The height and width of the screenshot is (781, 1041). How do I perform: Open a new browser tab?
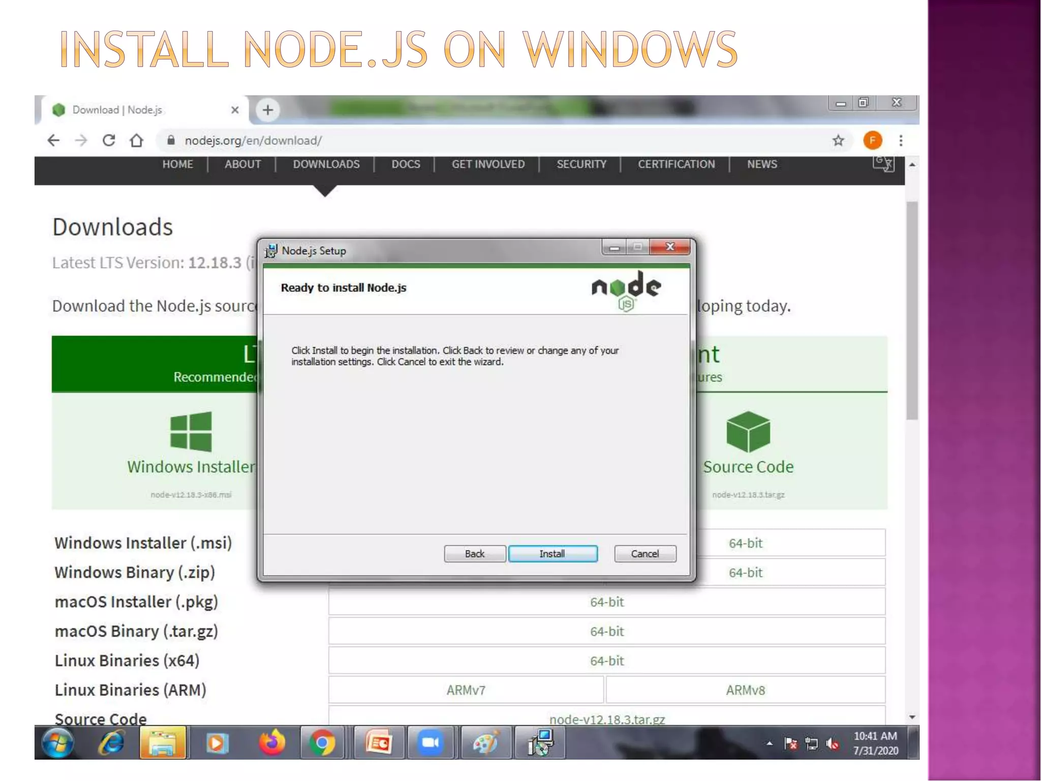coord(268,110)
